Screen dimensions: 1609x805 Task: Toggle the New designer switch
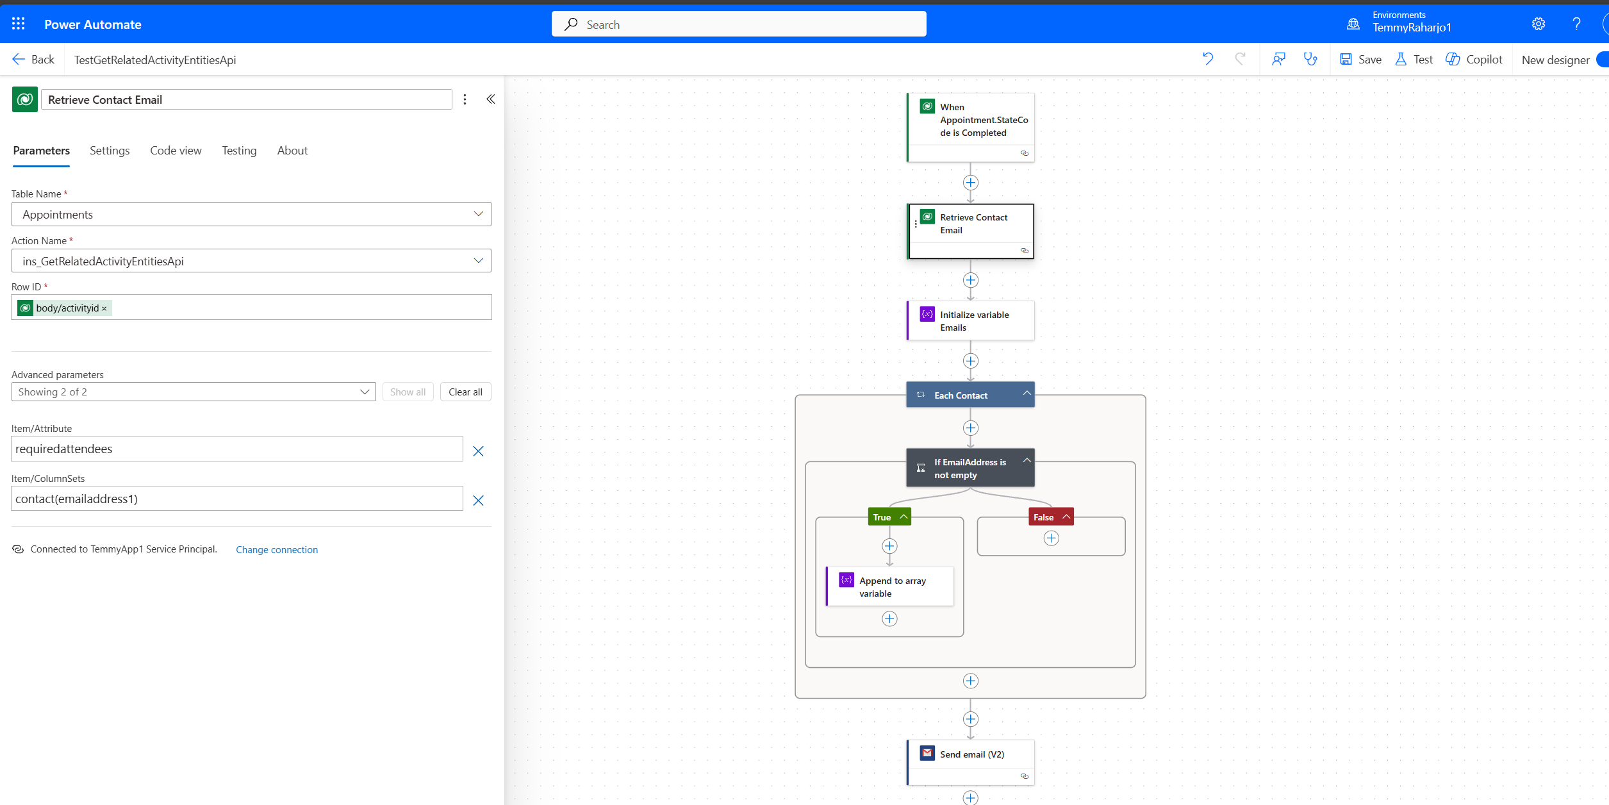1602,60
